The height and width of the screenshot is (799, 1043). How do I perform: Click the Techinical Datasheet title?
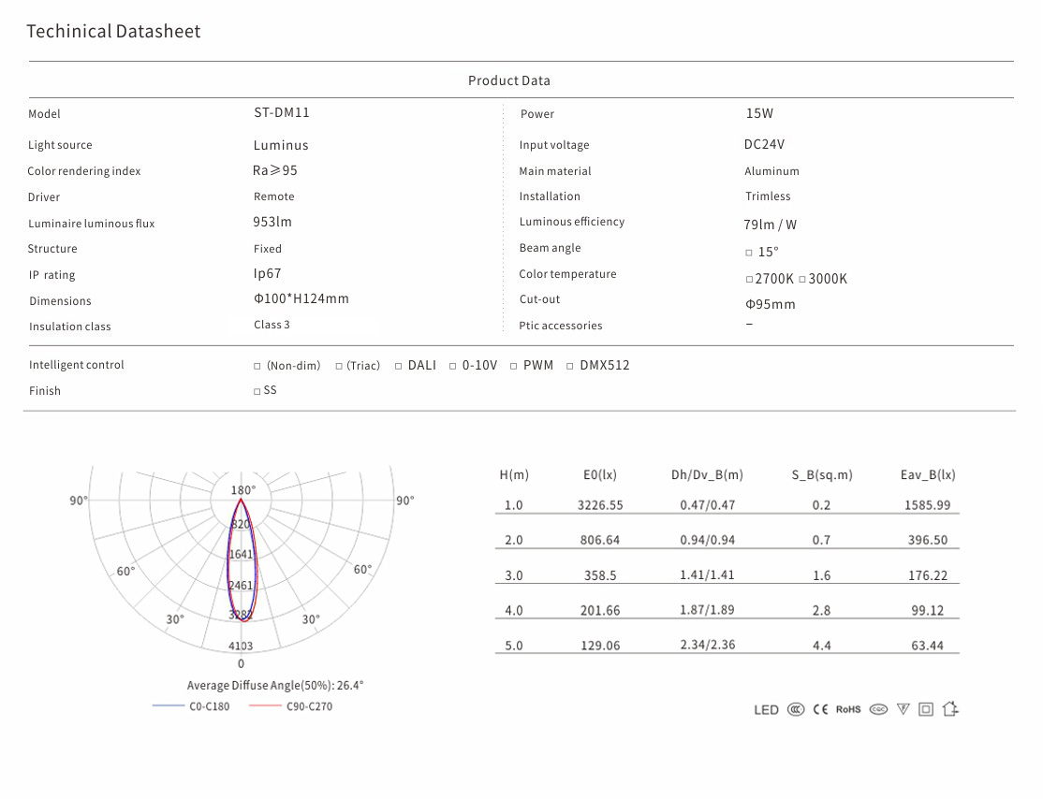[113, 31]
